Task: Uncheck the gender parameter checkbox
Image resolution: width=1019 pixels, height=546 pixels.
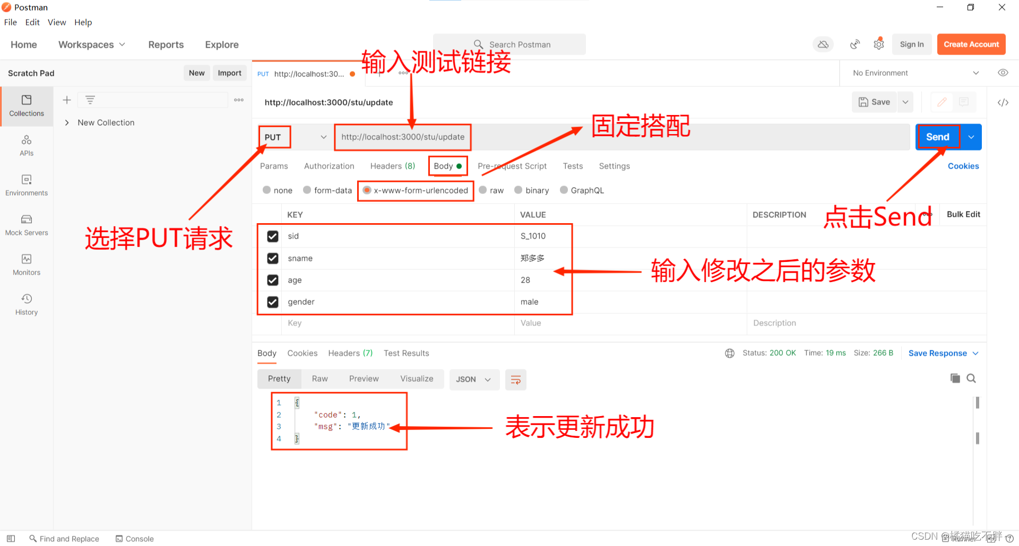Action: 273,302
